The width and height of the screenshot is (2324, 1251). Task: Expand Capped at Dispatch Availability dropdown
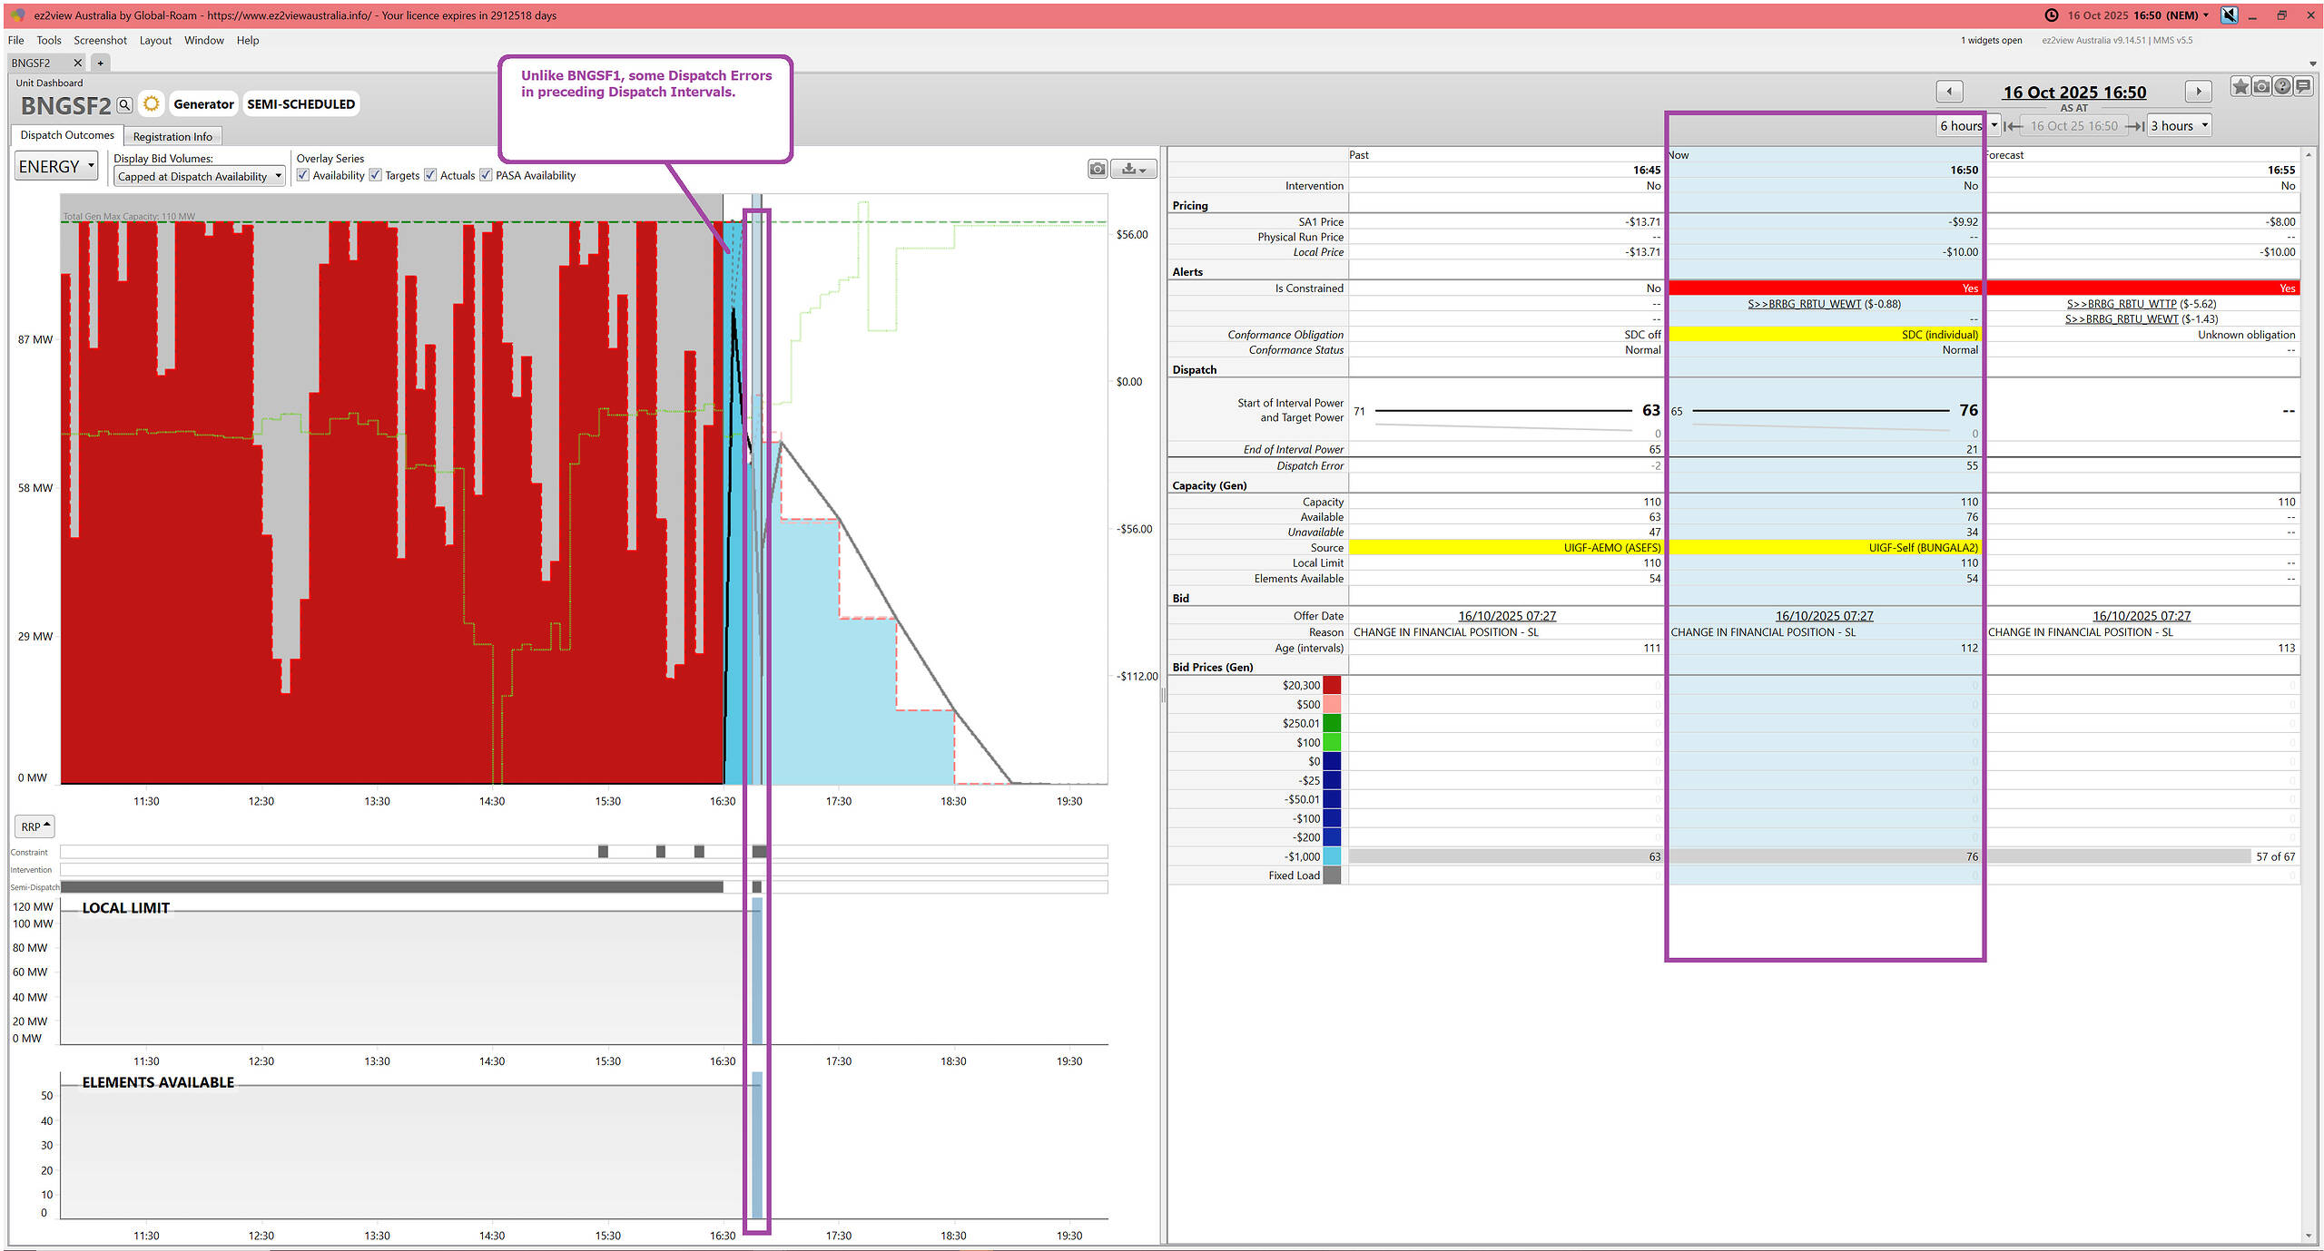199,177
